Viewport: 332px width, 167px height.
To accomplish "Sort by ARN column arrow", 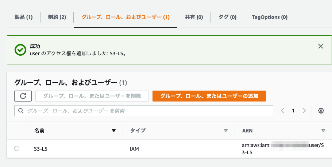I will (323, 131).
